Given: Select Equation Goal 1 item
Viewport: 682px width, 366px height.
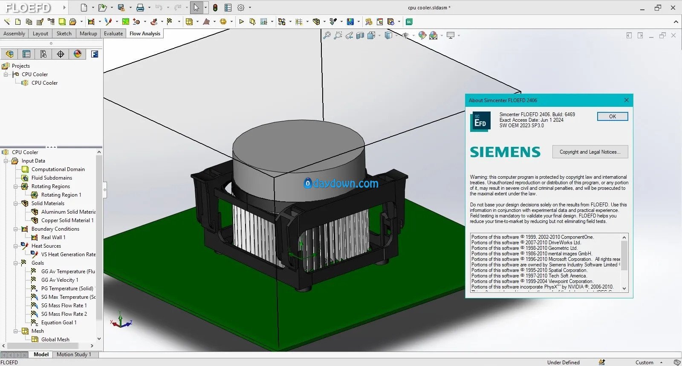Looking at the screenshot, I should click(59, 323).
